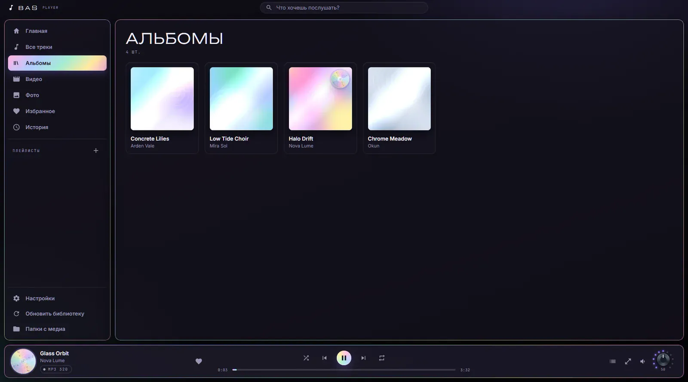Click the Nova Lume artist name in the player
The height and width of the screenshot is (382, 688).
coord(52,361)
